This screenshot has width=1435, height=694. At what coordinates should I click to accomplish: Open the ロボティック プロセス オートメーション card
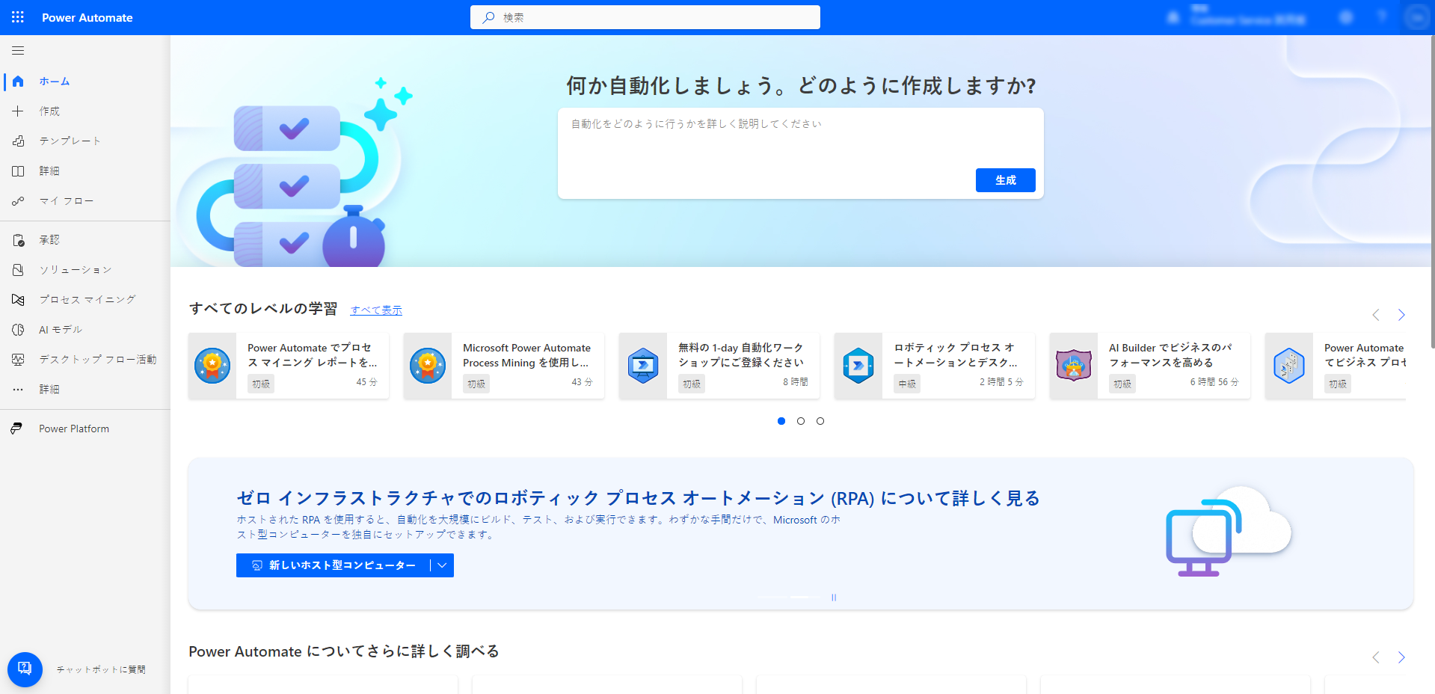coord(935,366)
